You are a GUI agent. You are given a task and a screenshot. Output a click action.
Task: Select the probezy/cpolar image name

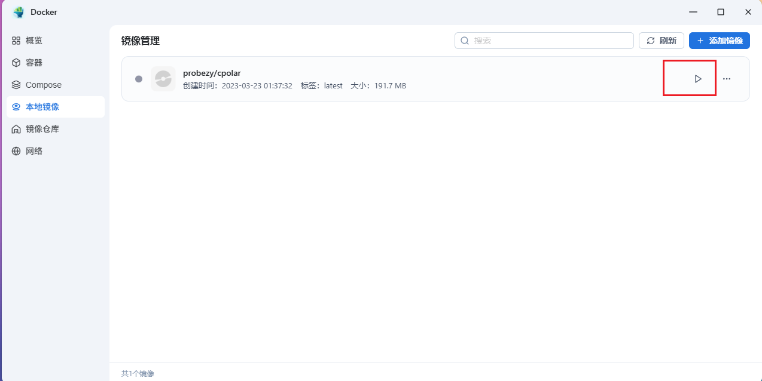pos(212,73)
